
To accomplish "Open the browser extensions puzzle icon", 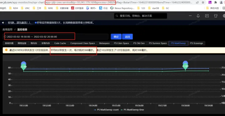I will pos(216,3).
